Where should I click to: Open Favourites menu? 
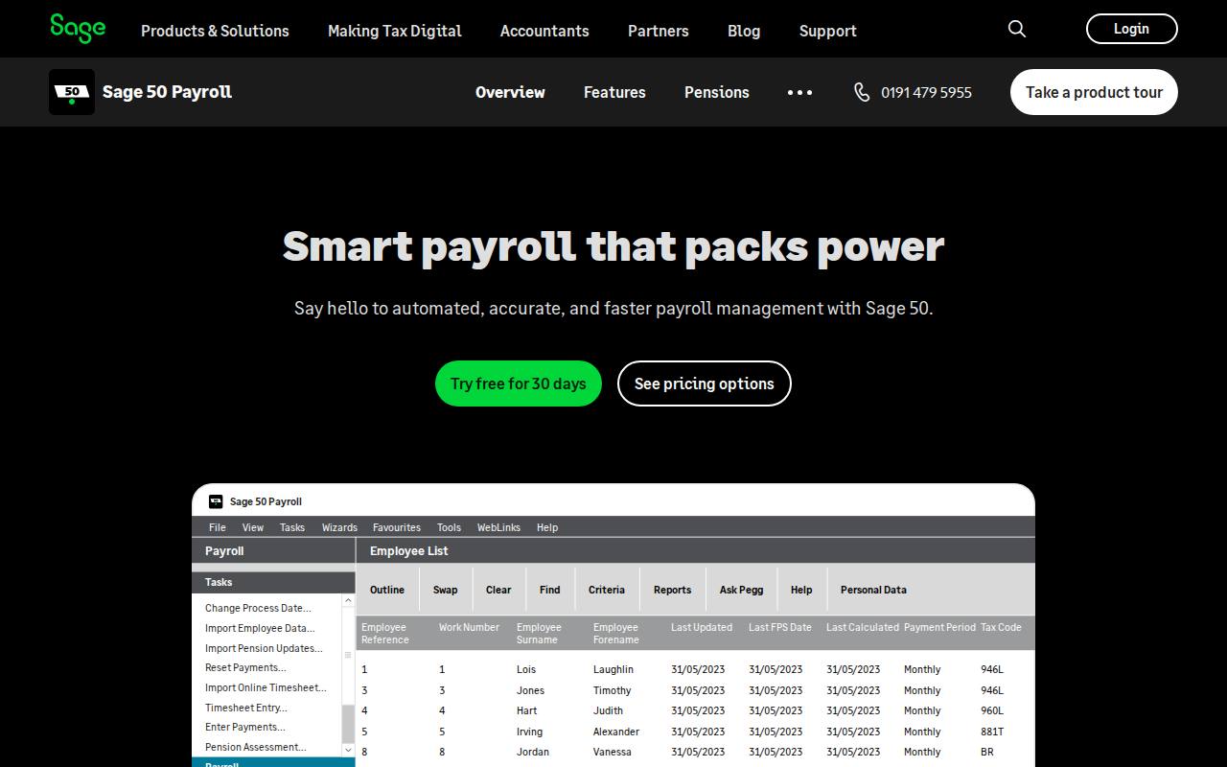[397, 527]
